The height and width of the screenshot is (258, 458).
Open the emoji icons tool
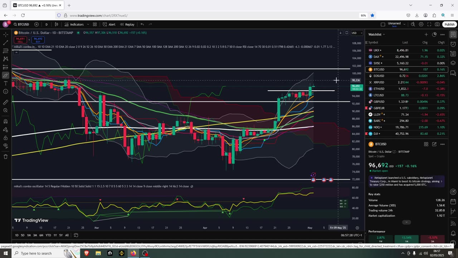[x=5, y=91]
